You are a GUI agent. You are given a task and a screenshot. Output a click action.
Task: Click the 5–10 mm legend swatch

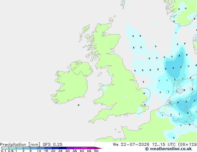pyautogui.click(x=34, y=148)
